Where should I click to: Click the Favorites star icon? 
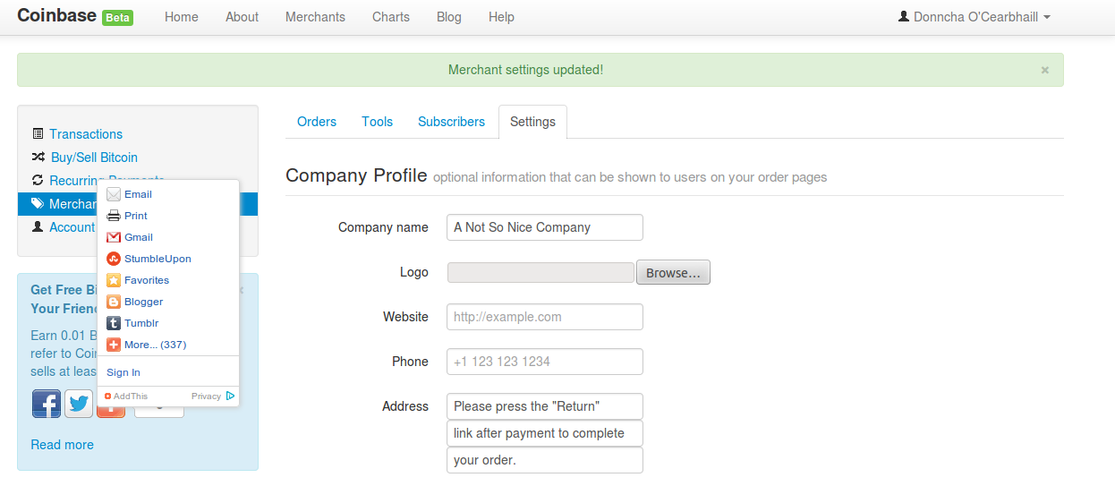tap(114, 280)
